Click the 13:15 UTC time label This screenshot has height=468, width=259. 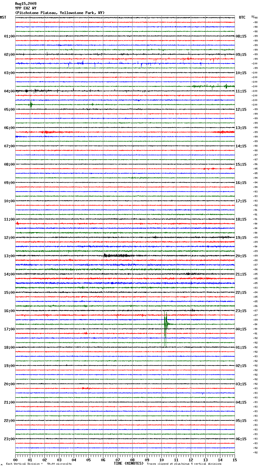point(241,128)
